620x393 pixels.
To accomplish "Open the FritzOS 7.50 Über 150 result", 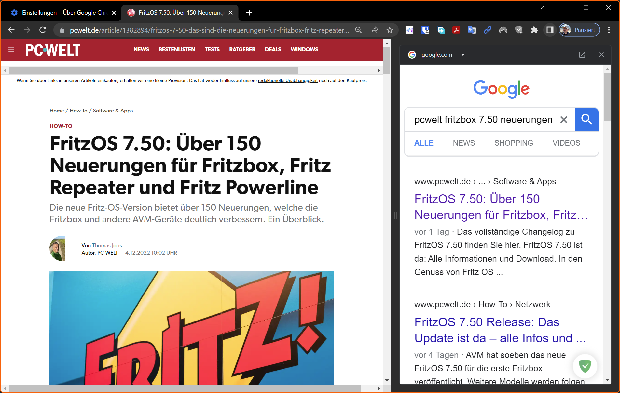I will click(501, 207).
